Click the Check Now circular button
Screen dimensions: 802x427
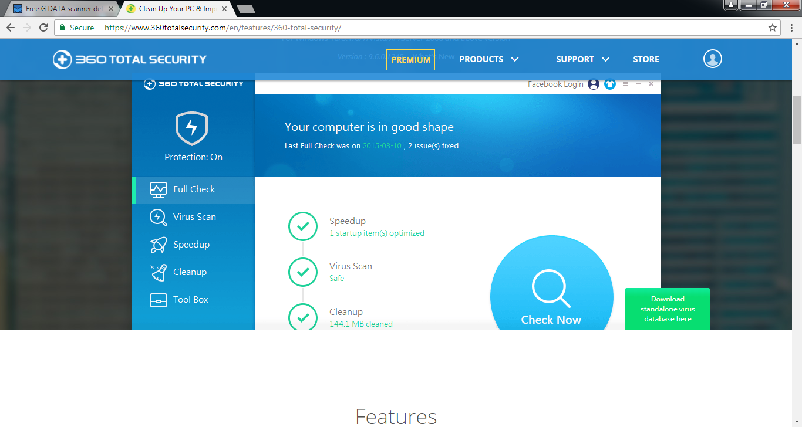click(551, 282)
